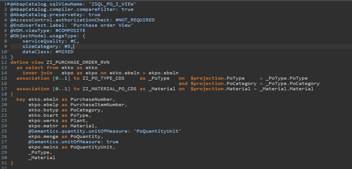The height and width of the screenshot is (169, 352).
Task: Click line number 12 in the gutter
Action: 4,62
